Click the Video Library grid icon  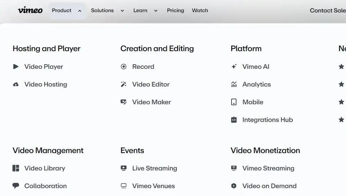(x=16, y=168)
